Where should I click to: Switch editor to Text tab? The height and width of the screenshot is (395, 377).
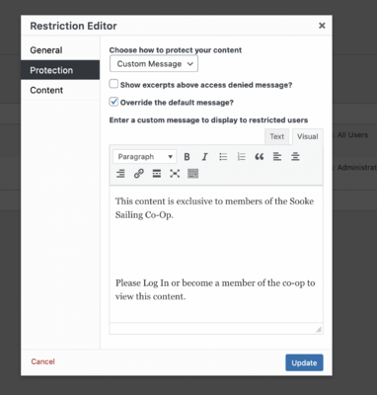[x=276, y=136]
